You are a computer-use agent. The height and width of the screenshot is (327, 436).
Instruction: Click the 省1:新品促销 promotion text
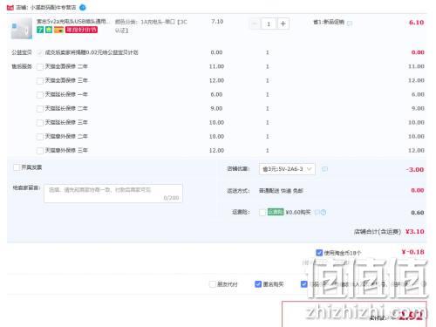click(x=329, y=22)
